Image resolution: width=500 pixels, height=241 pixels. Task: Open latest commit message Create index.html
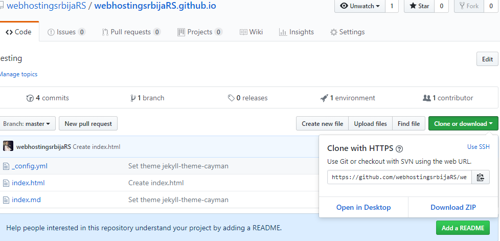pyautogui.click(x=96, y=147)
